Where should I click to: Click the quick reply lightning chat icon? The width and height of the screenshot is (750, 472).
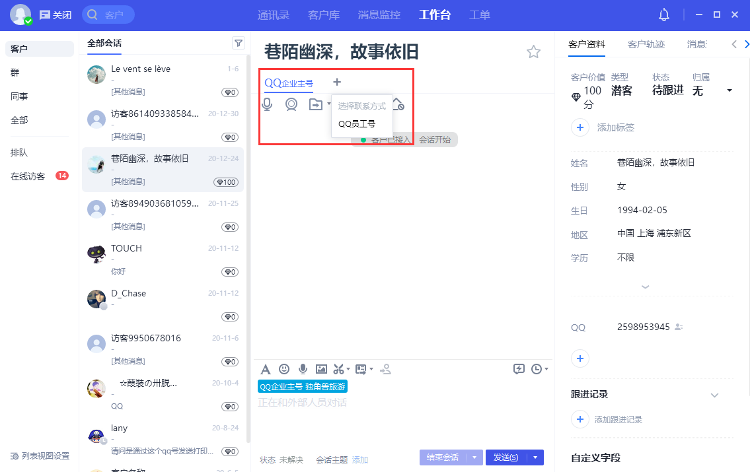pos(519,369)
